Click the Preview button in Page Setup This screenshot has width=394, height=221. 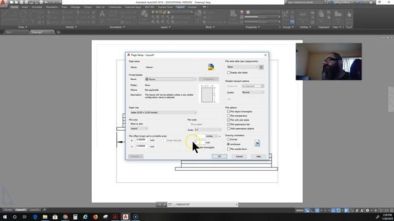tap(135, 157)
